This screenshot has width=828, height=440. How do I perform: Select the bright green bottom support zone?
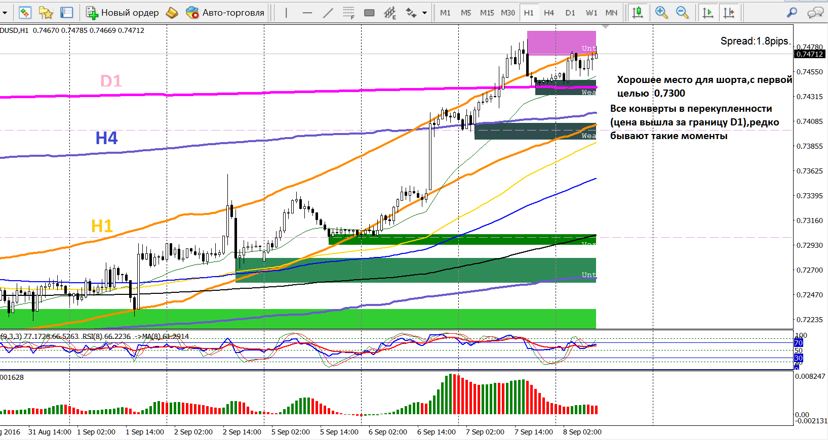(298, 319)
